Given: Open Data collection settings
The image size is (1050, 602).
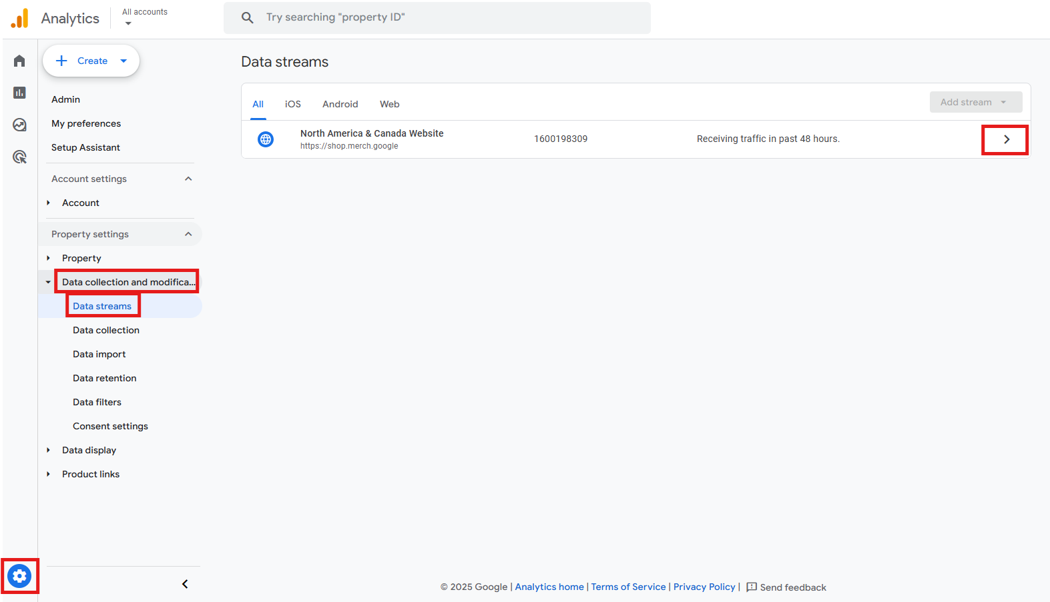Looking at the screenshot, I should (106, 330).
